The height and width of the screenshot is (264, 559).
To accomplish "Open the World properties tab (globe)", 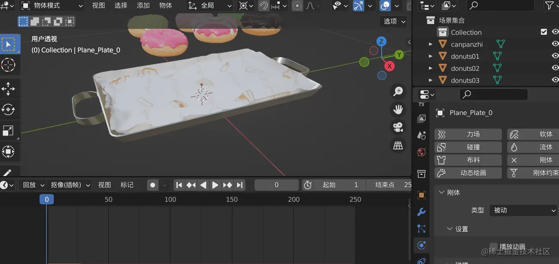I will tap(421, 152).
